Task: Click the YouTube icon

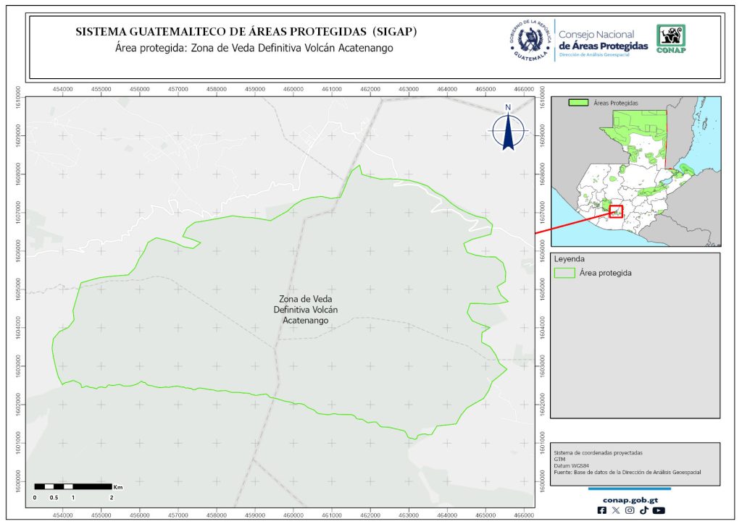Action: click(658, 510)
